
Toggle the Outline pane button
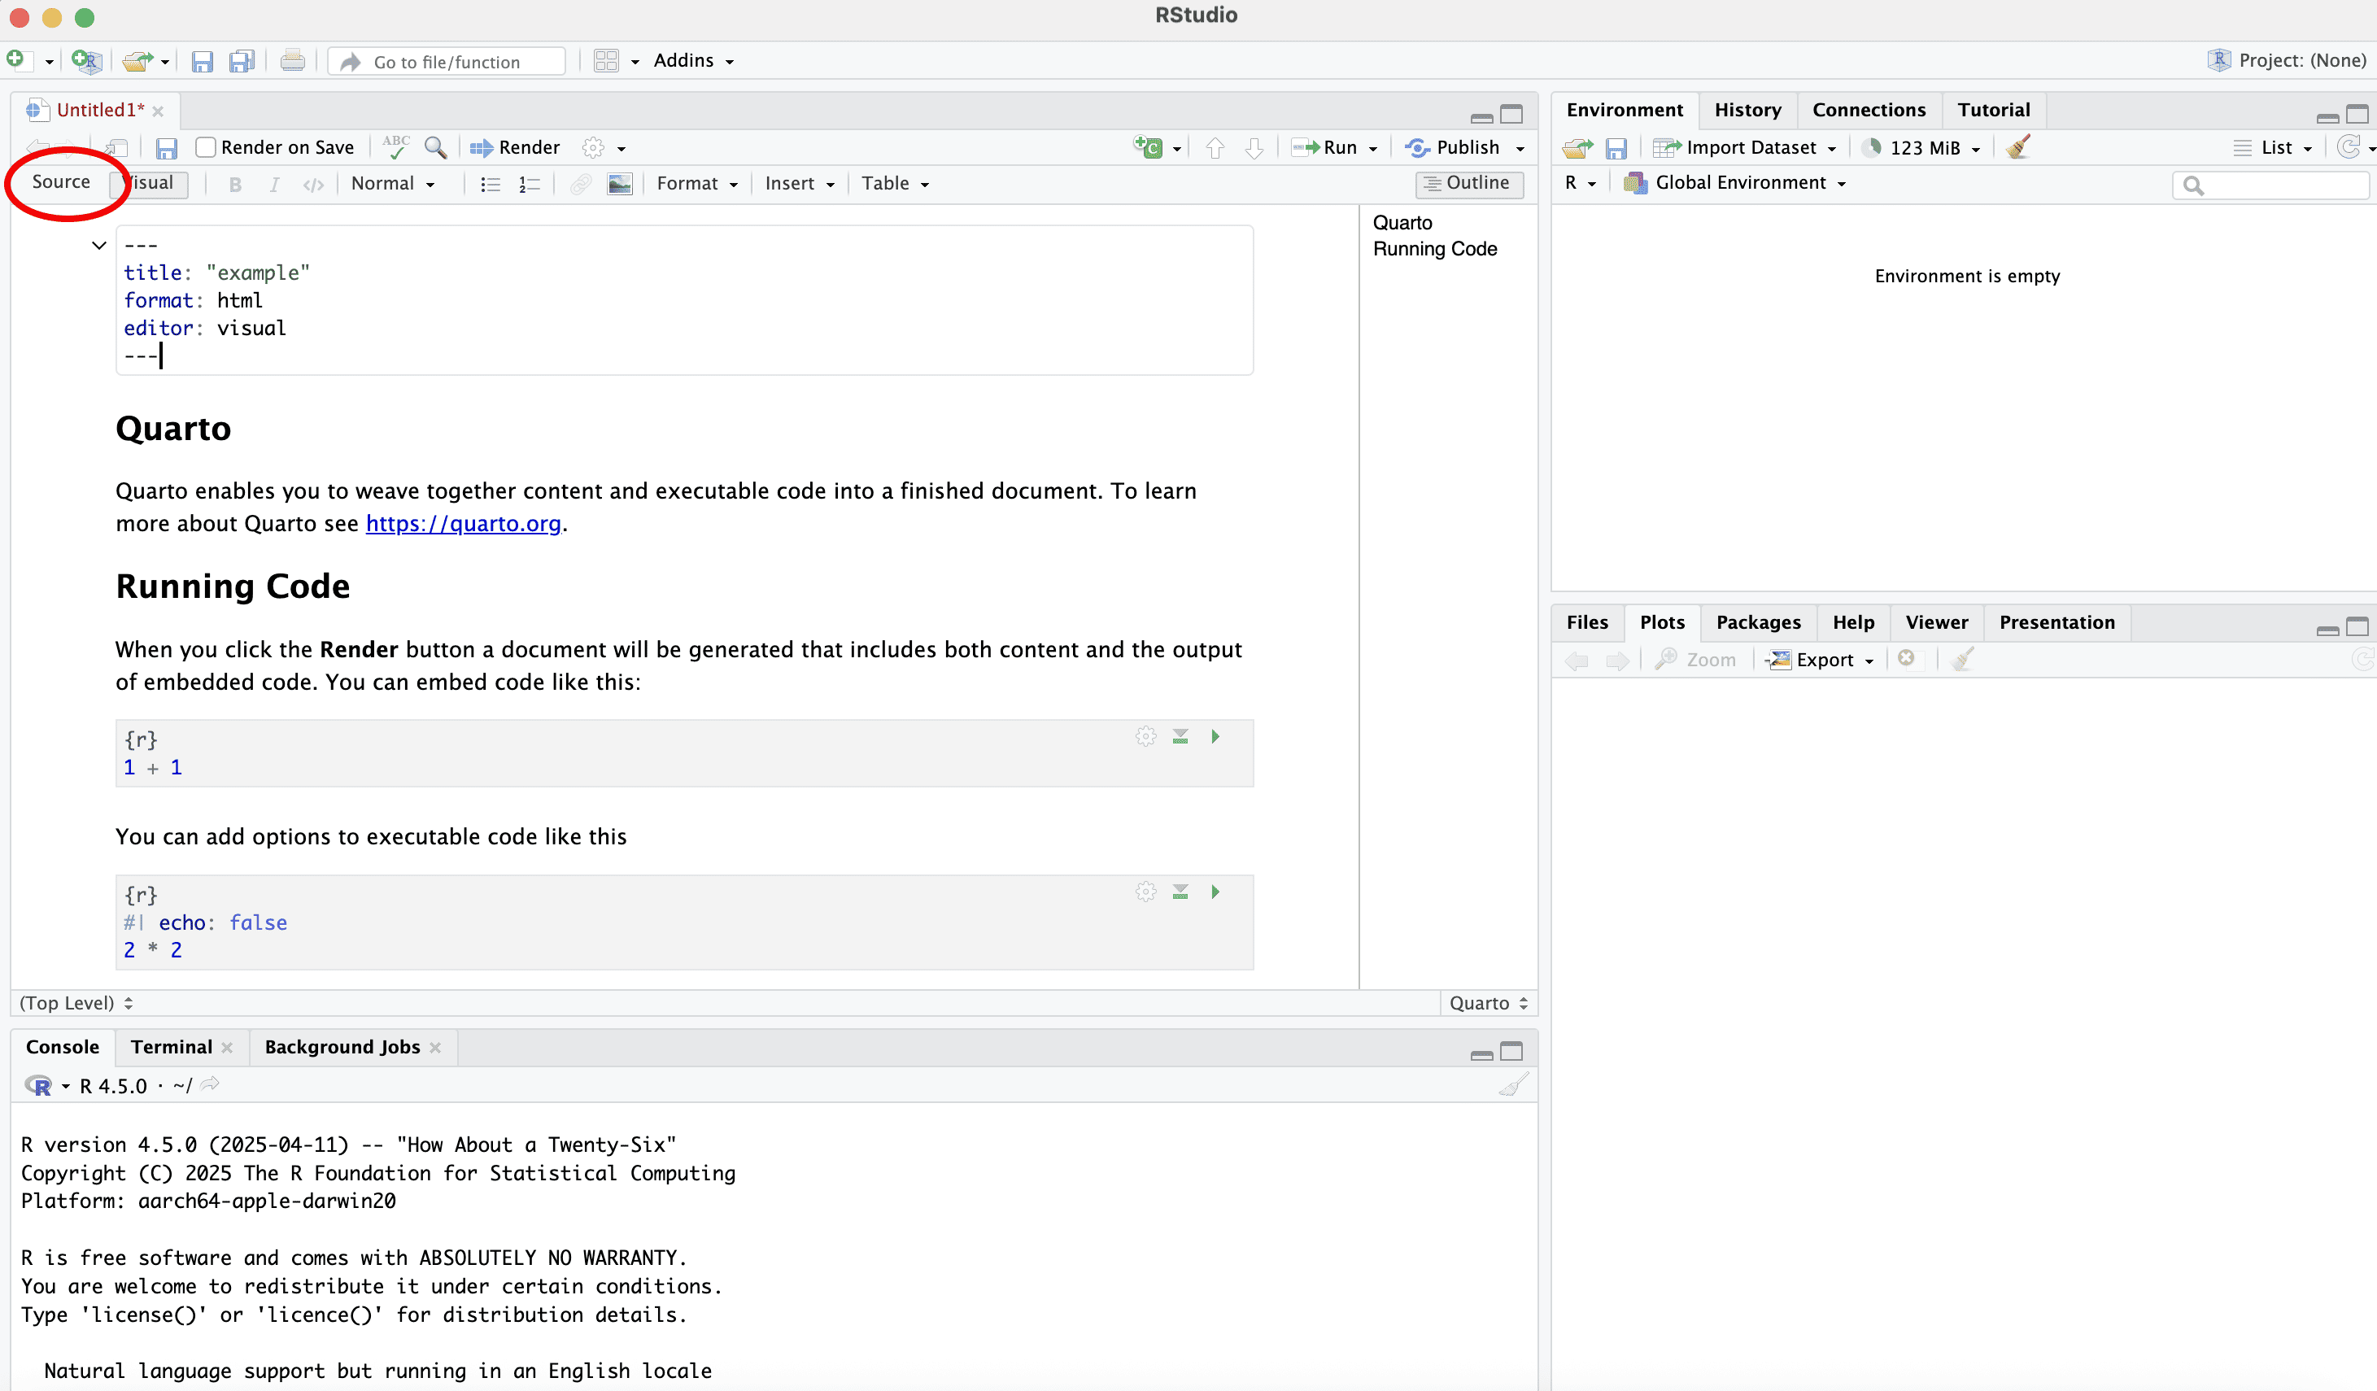pyautogui.click(x=1468, y=183)
